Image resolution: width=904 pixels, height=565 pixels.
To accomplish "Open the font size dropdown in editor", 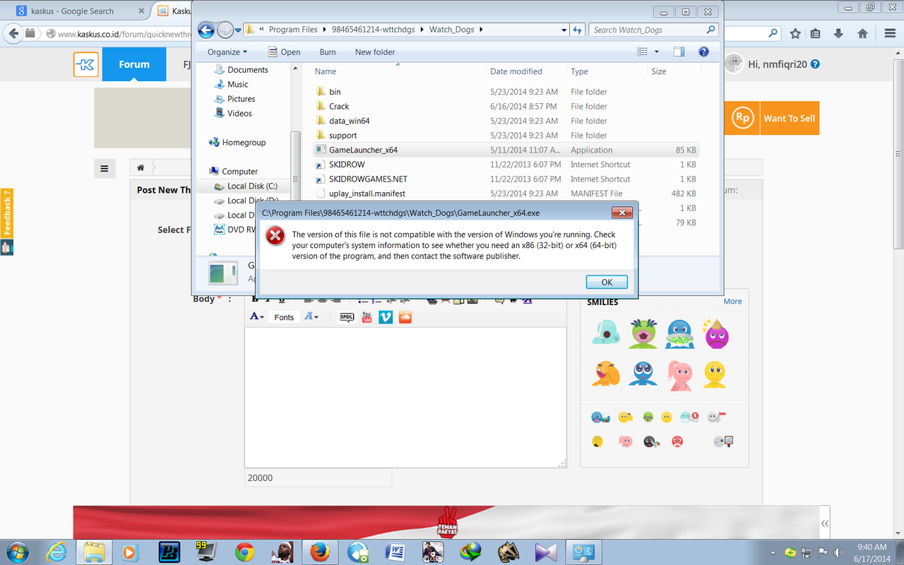I will point(311,317).
